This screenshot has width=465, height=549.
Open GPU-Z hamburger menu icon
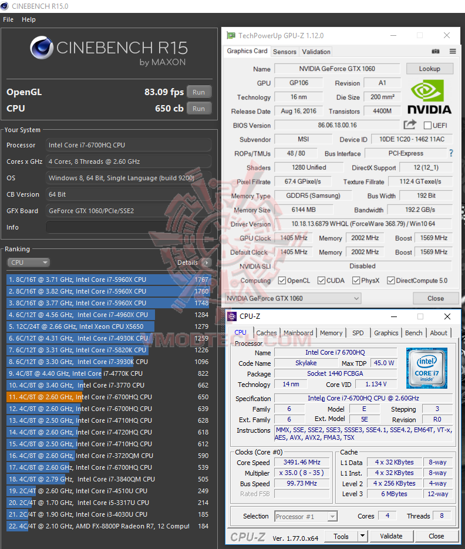(x=453, y=52)
